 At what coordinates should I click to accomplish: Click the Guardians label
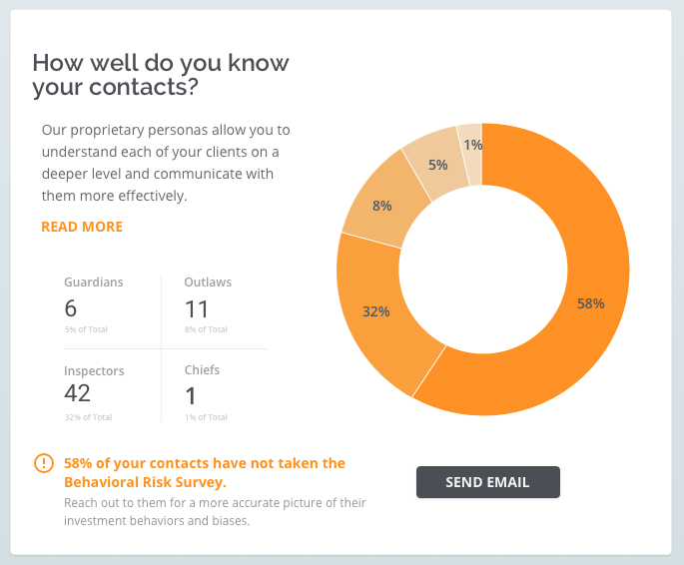(94, 282)
